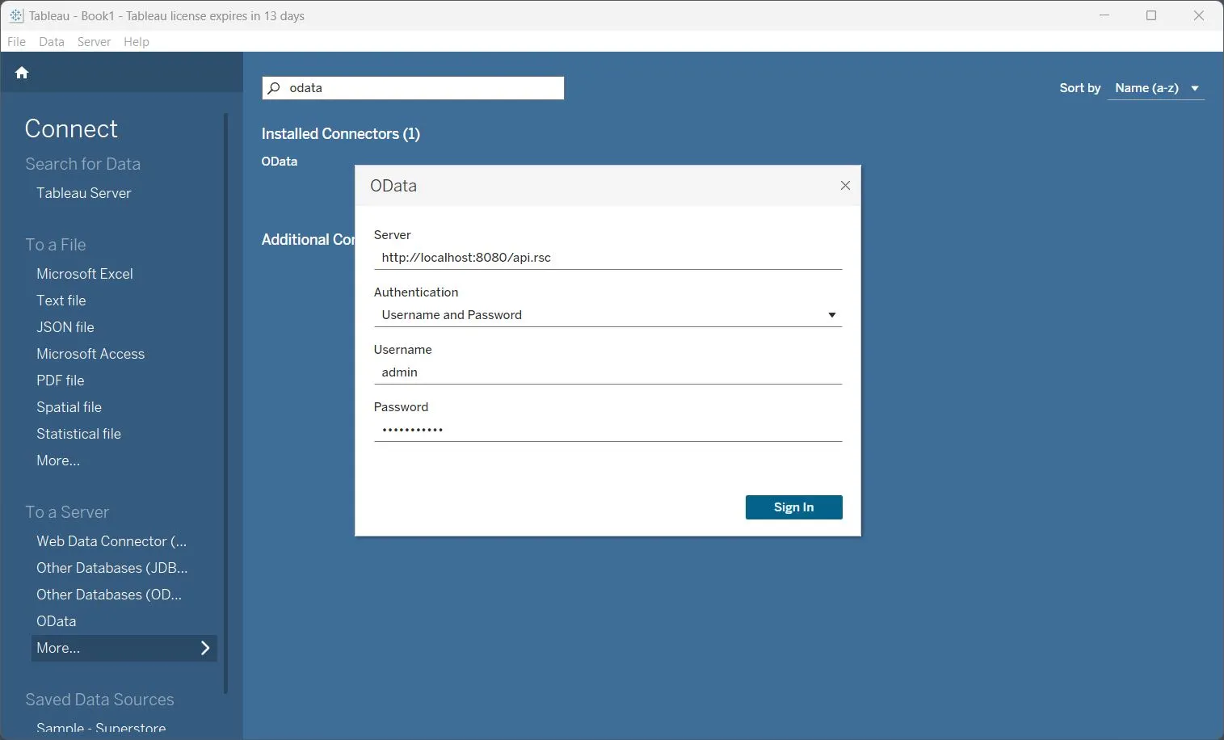Click the OData installed connector result
Screen dimensions: 1224x740
(279, 161)
